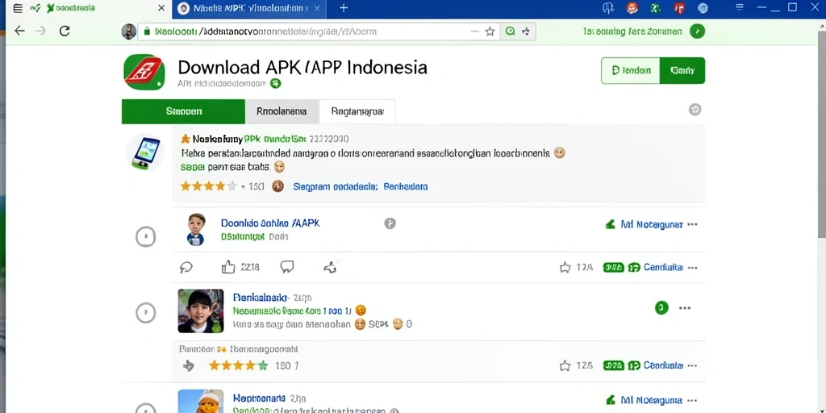Select radio circle beside Doonlião /AAPK entry

[x=145, y=236]
